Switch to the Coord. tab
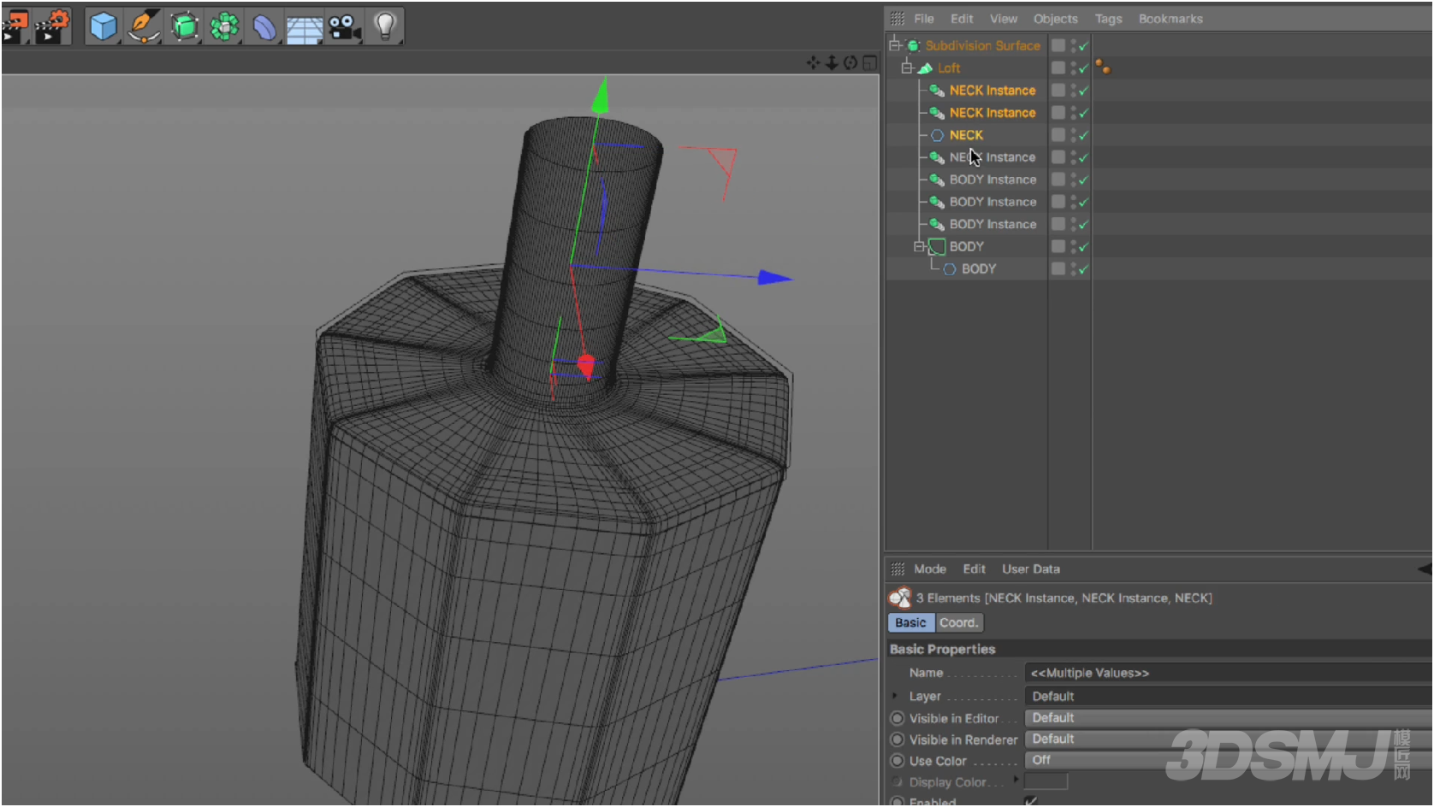The height and width of the screenshot is (807, 1434). pyautogui.click(x=959, y=623)
